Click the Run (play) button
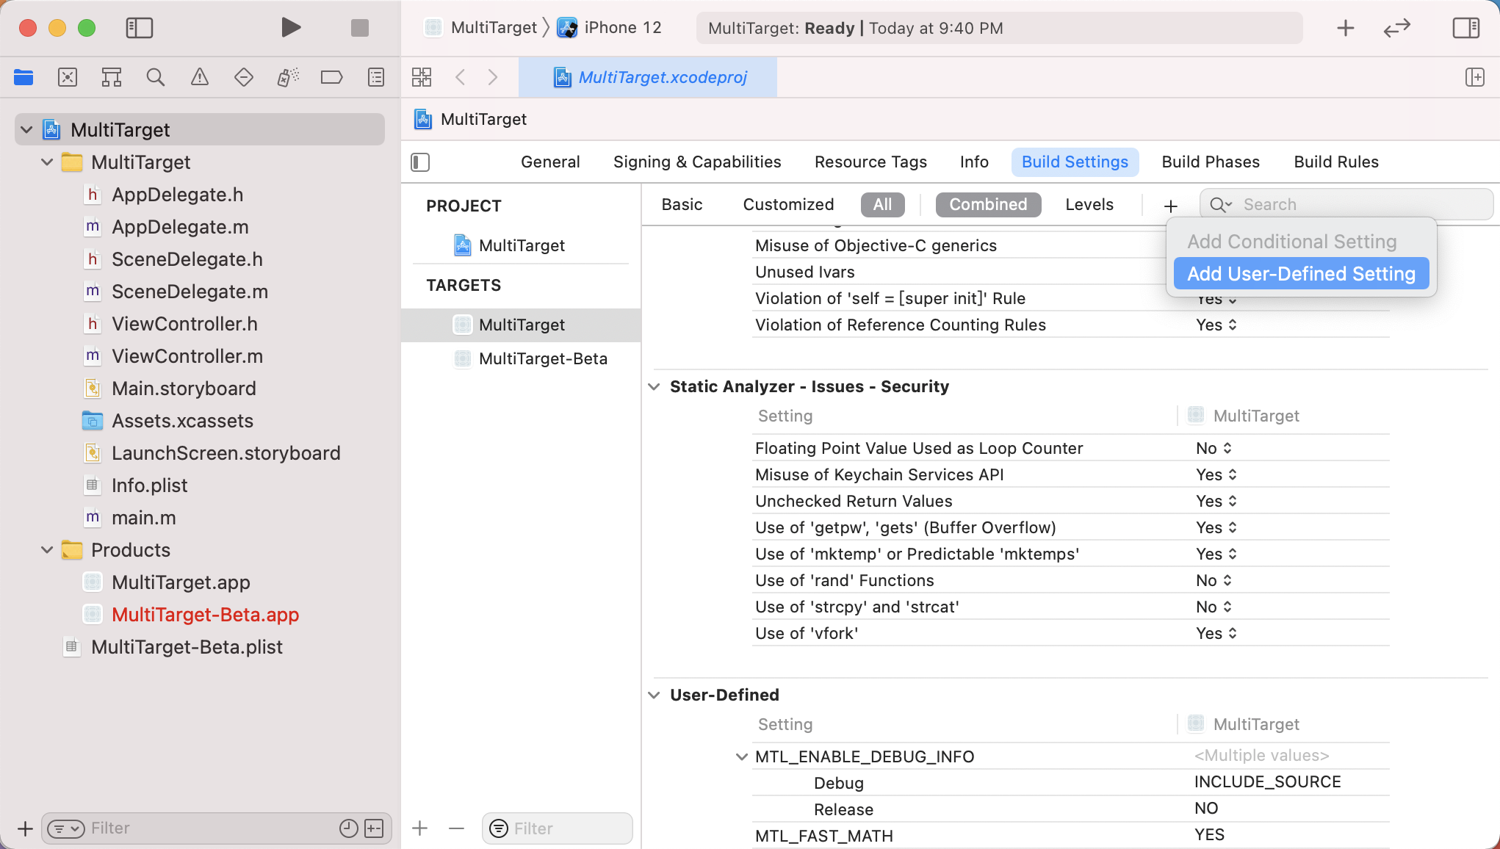 [291, 28]
